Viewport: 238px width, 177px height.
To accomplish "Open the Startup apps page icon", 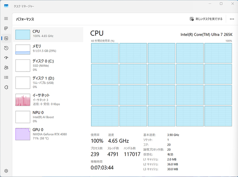I will pyautogui.click(x=6, y=58).
